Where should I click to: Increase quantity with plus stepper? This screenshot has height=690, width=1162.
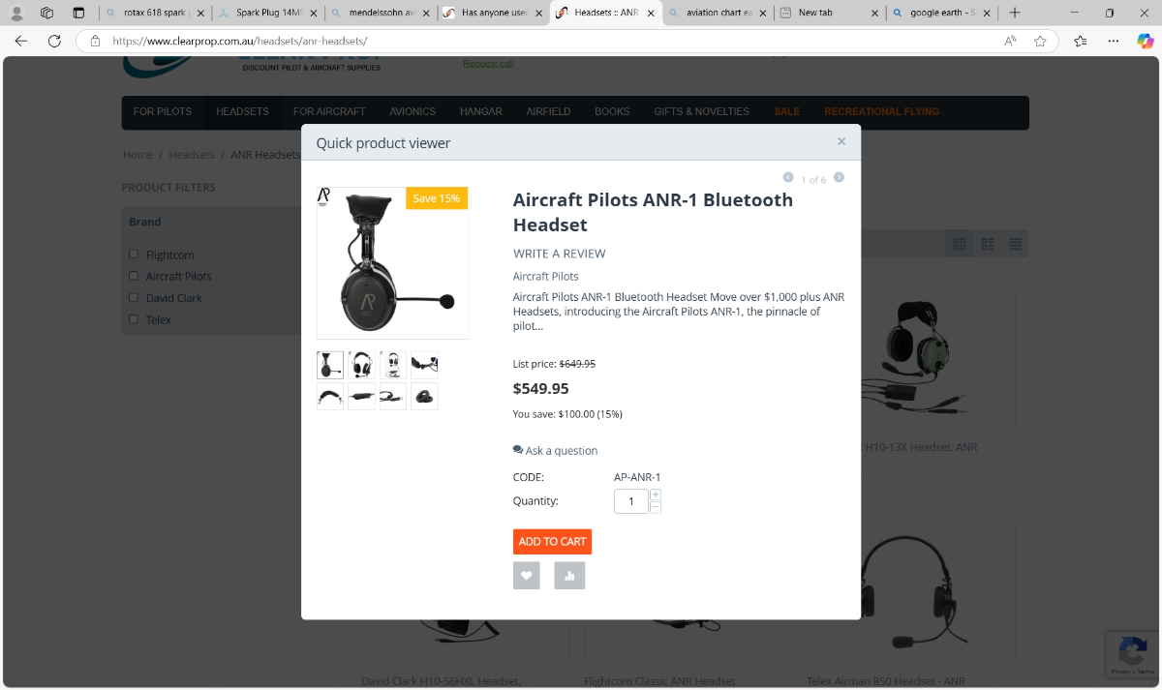pos(656,495)
